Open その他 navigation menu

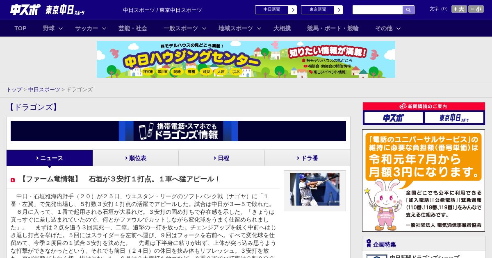(384, 28)
